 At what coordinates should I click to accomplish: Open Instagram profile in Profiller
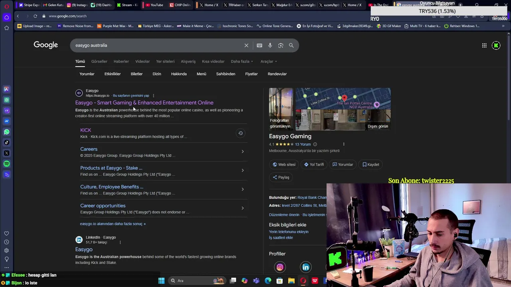280,267
